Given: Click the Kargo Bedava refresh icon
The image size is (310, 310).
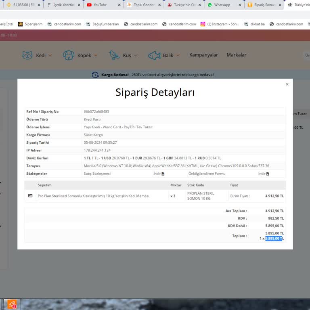Looking at the screenshot, I should coord(95,75).
